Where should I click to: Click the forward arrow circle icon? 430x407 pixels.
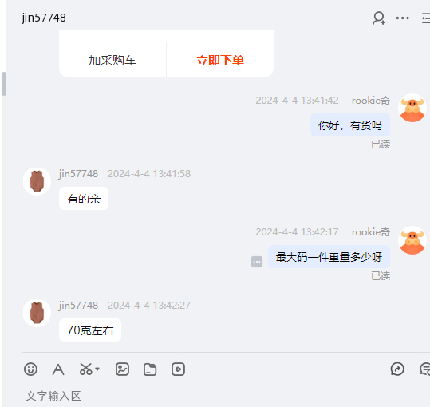click(x=397, y=369)
